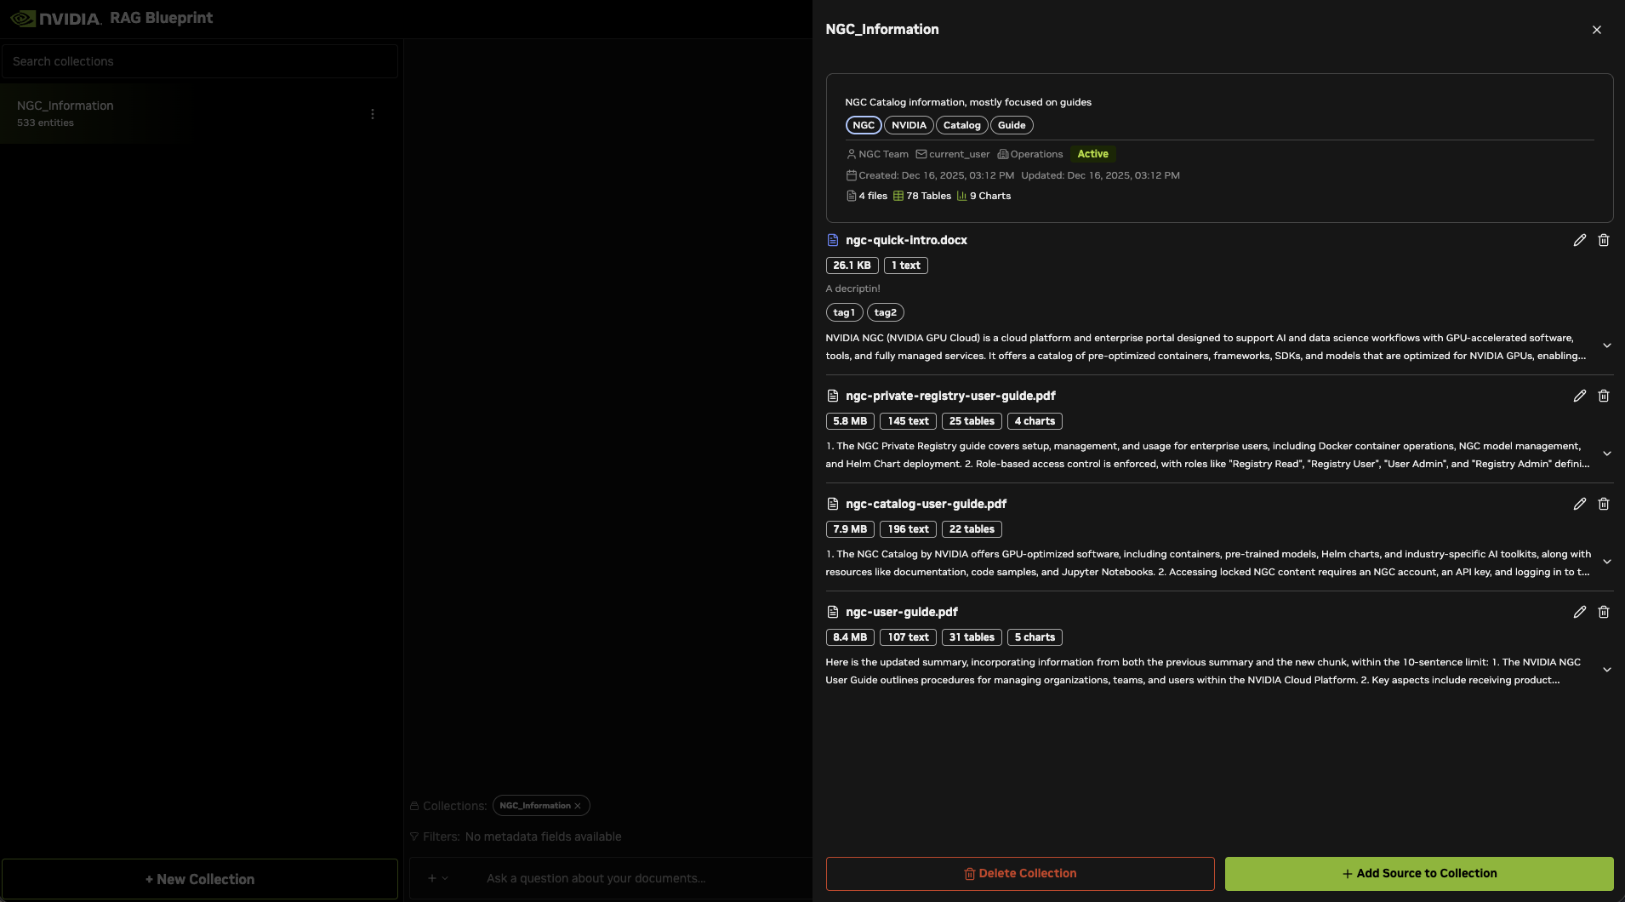Delete the ngc-quick-intro.docx file
Screen dimensions: 1625x902
pos(1603,241)
